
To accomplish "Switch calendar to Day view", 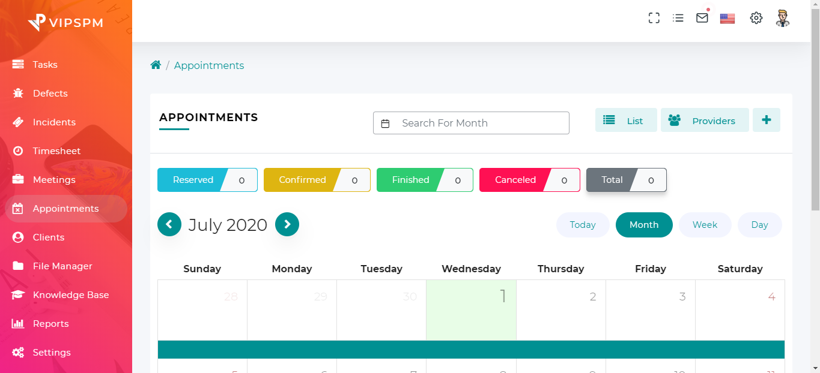I will (759, 225).
